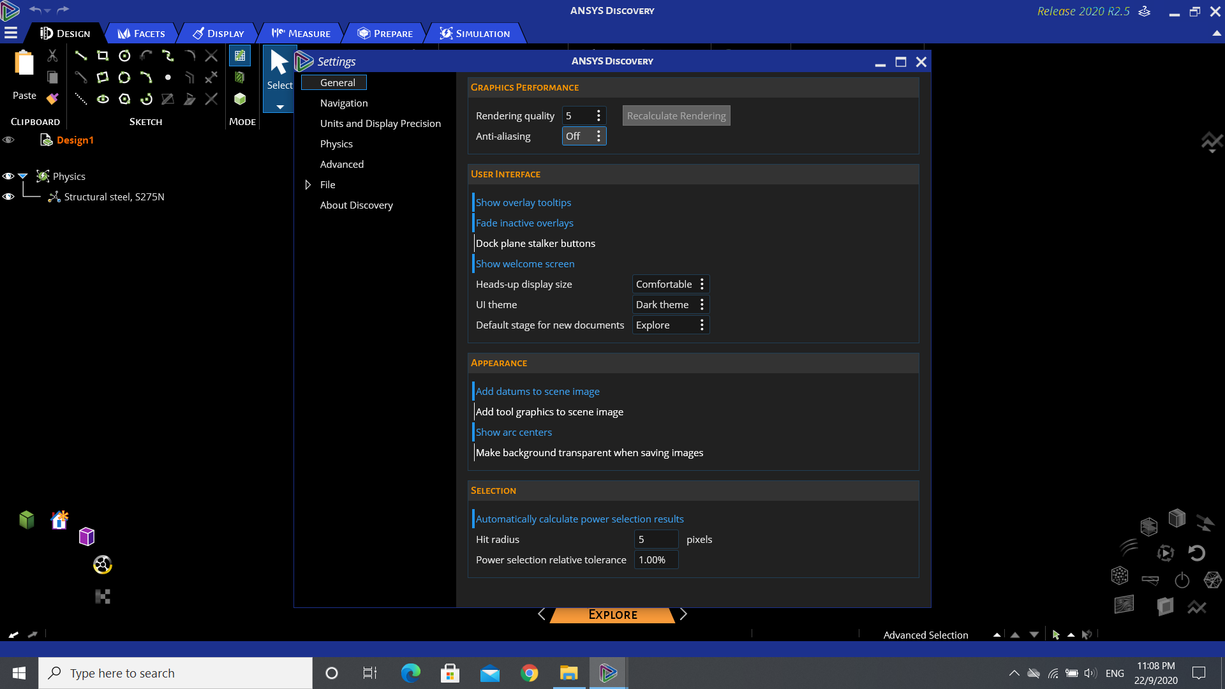Expand the Advanced Selection panel

(x=997, y=635)
